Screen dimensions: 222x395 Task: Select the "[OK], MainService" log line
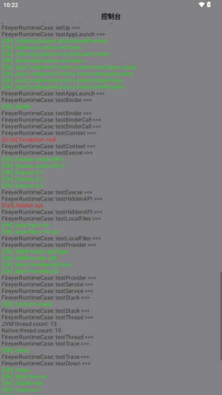pos(24,376)
